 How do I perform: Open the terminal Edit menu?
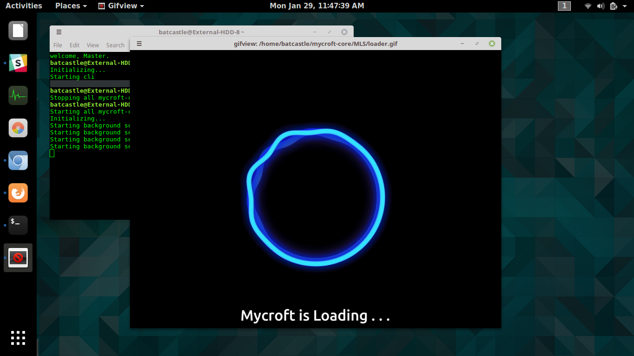pyautogui.click(x=74, y=45)
